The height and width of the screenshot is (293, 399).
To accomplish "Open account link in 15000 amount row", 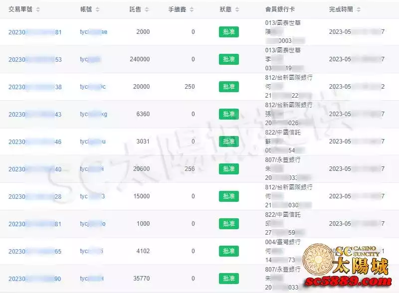I will pos(92,196).
